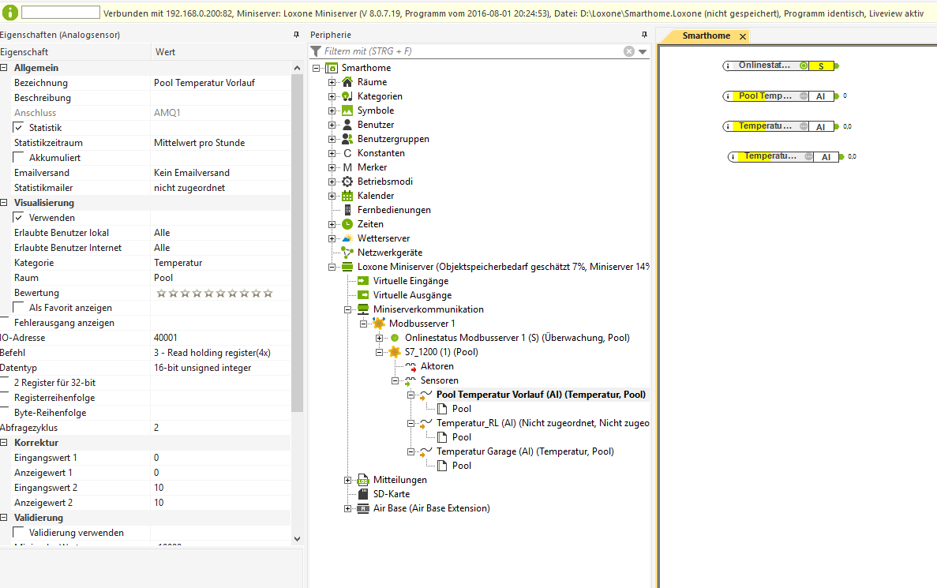Screen dimensions: 937x588
Task: Select the Kalender icon in periphery tree
Action: (x=347, y=196)
